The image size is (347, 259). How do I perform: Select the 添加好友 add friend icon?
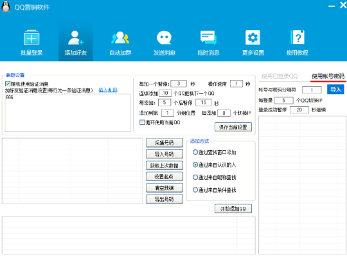(76, 42)
